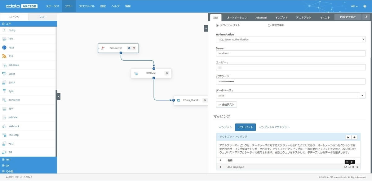Image resolution: width=372 pixels, height=181 pixels.
Task: Close the connector settings panel
Action: 206,28
